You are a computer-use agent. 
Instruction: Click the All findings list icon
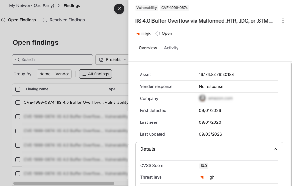coord(84,74)
